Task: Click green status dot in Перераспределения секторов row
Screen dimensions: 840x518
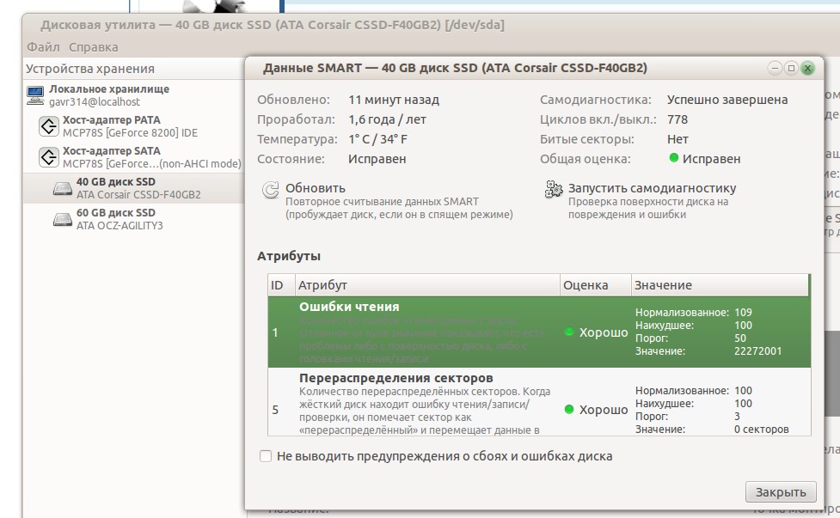Action: click(x=569, y=410)
